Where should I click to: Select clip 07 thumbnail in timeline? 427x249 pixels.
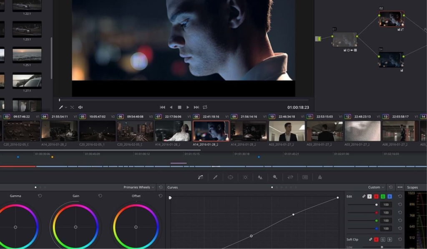pyautogui.click(x=173, y=131)
